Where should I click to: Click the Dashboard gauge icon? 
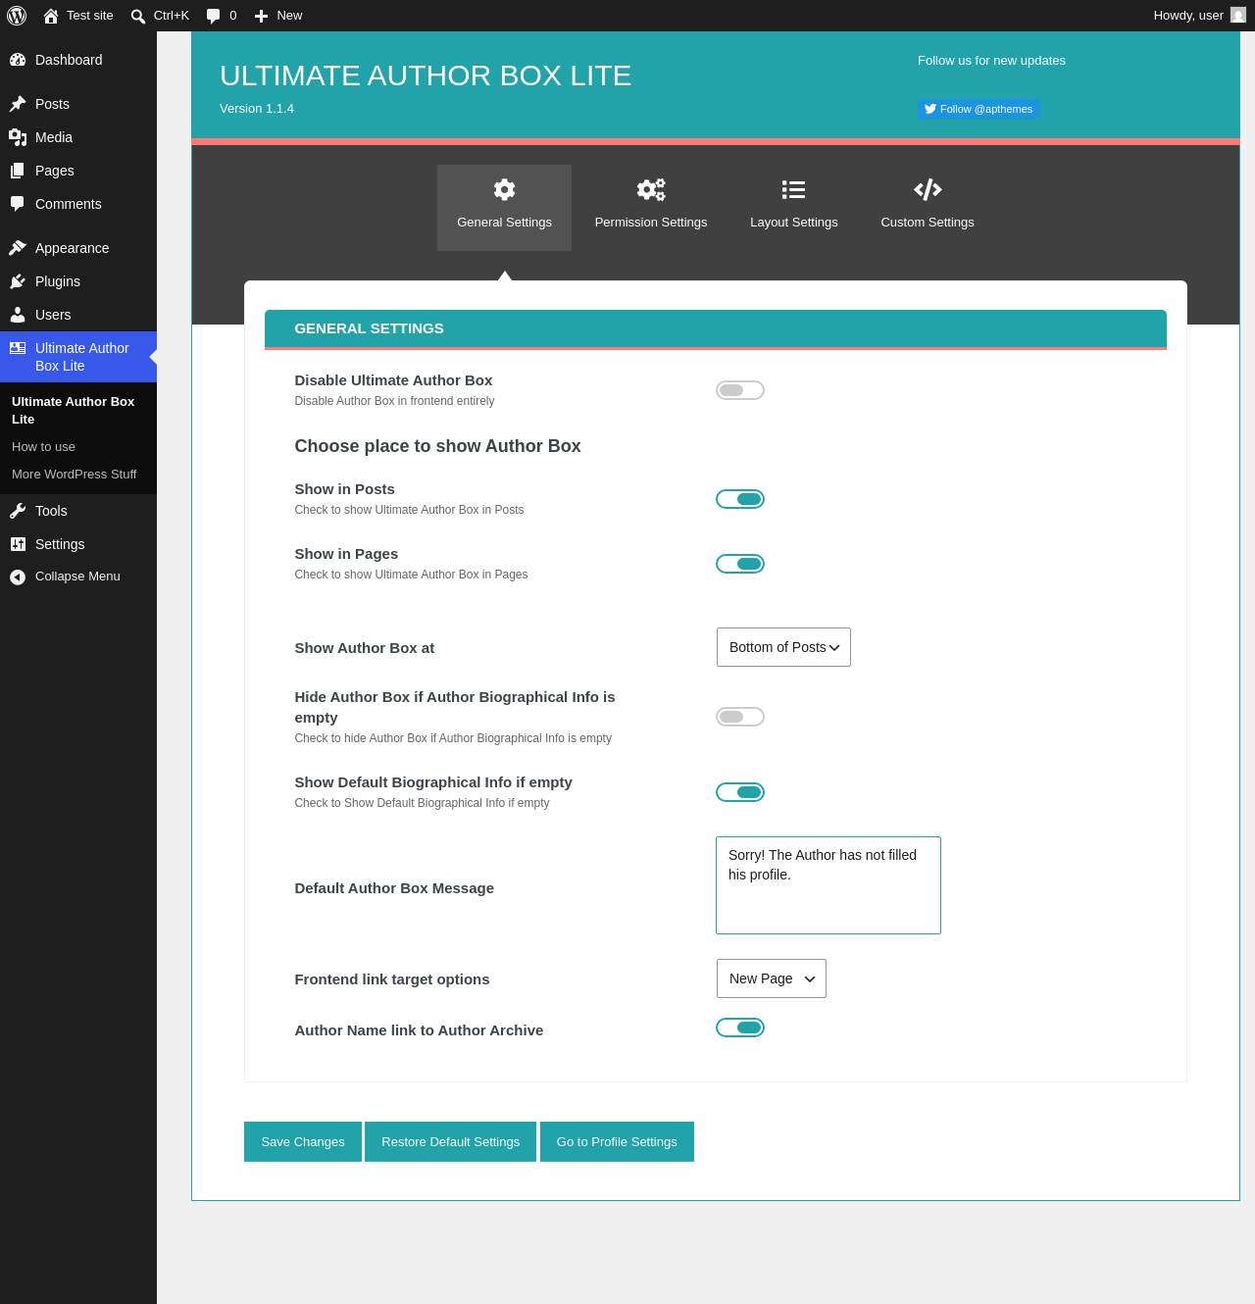(18, 60)
